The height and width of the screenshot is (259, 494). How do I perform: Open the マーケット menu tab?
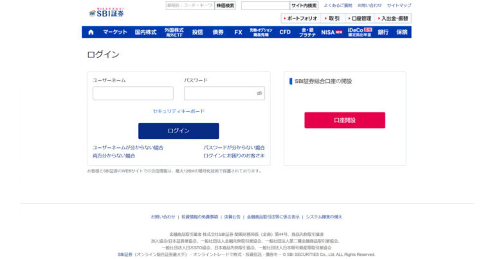tap(115, 32)
